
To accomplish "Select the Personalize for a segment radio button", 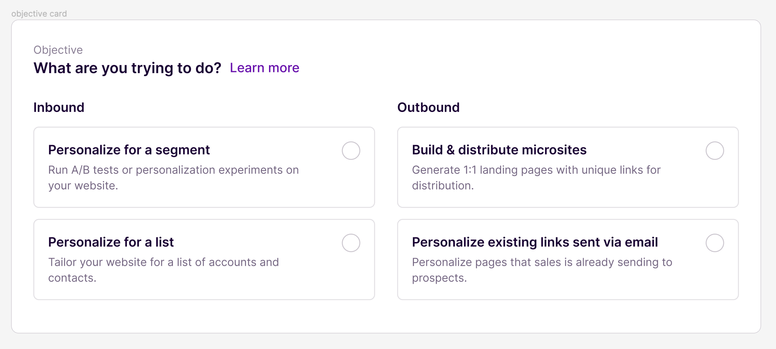I will tap(351, 151).
